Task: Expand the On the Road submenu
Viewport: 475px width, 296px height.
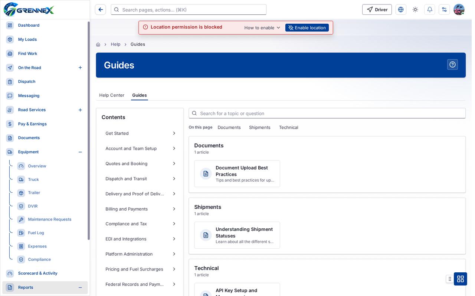Action: 80,68
